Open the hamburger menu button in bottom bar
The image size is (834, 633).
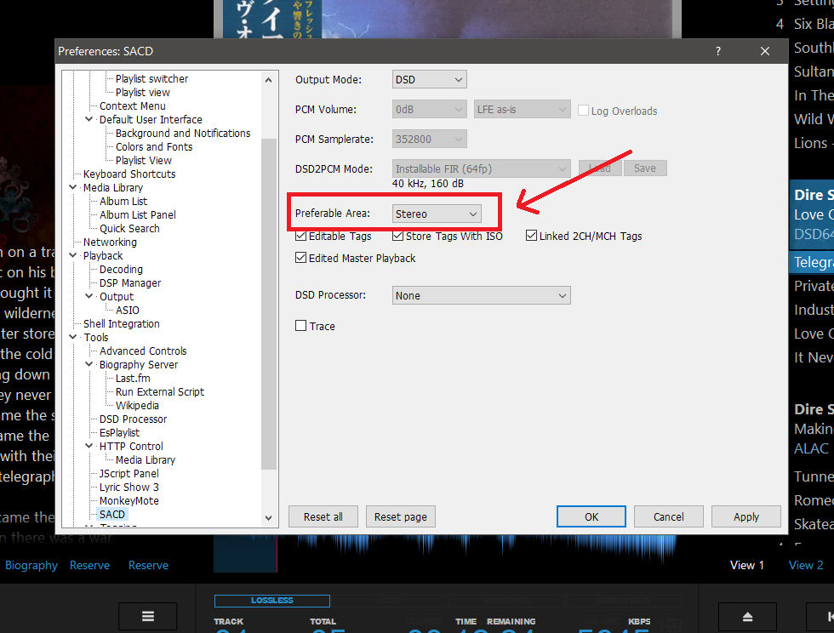point(147,617)
